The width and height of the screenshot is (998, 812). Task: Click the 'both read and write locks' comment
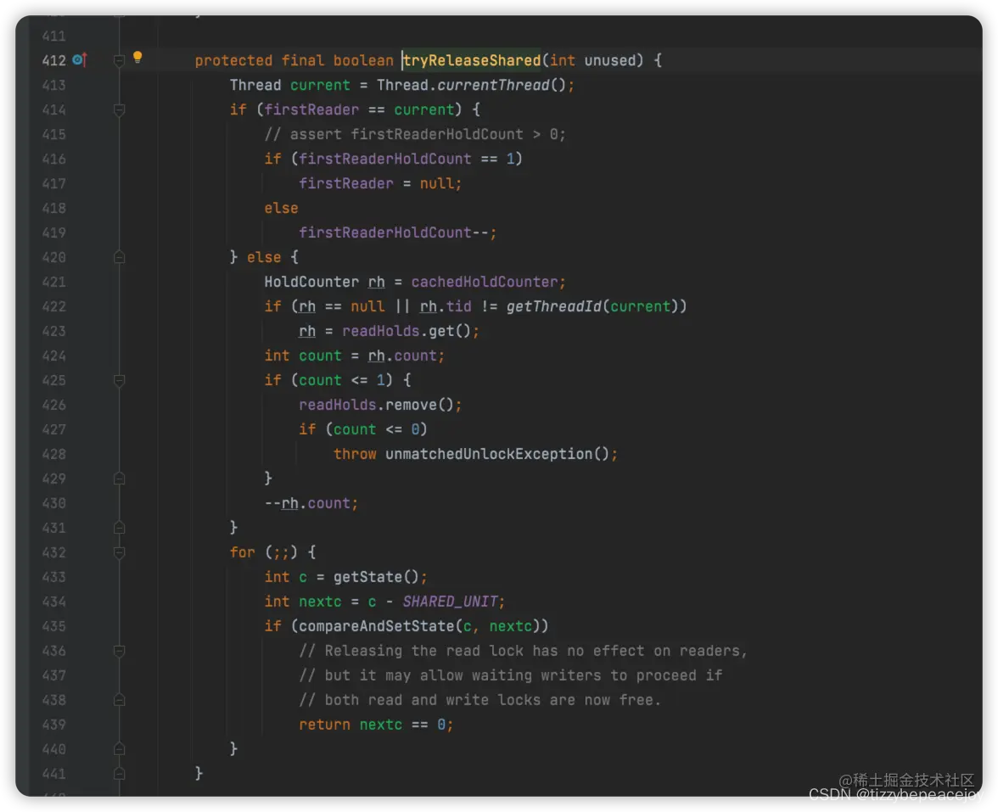480,700
